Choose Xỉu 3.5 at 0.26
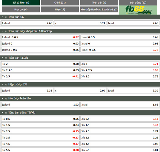Screen dimensions: 160x152 coord(120,138)
